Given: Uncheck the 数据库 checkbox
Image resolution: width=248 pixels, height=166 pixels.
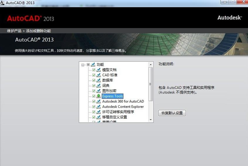Looking at the screenshot, I should 94,80.
